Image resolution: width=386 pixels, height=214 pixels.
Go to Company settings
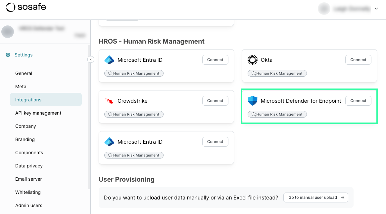click(25, 126)
